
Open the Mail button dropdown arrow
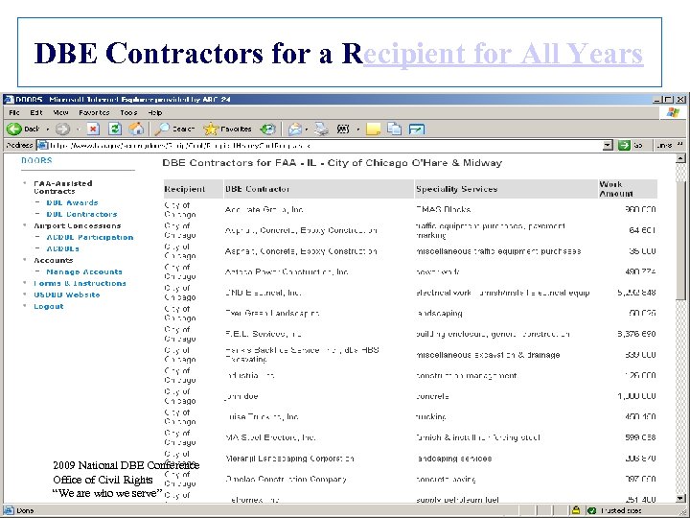click(x=307, y=129)
